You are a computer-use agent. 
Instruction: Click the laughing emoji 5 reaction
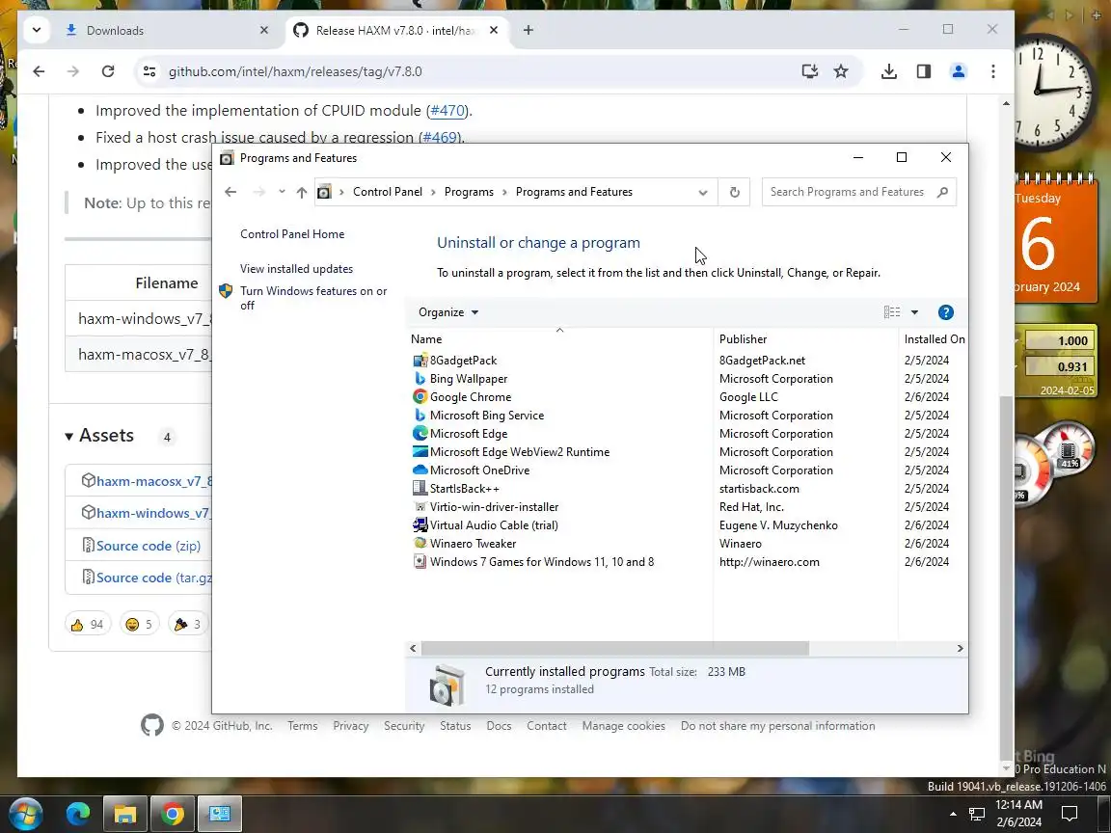pyautogui.click(x=139, y=624)
